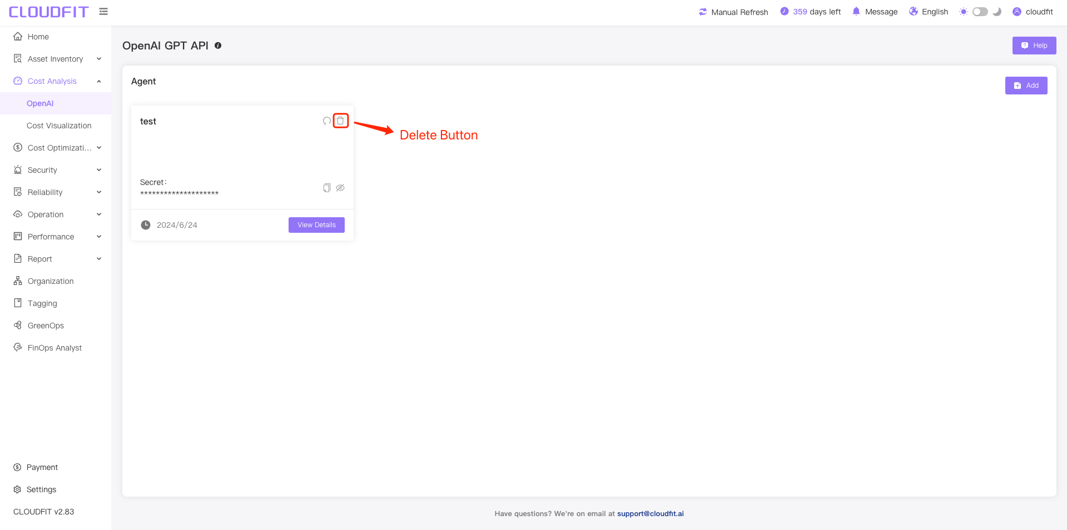This screenshot has width=1067, height=530.
Task: Click the 2024/6/24 date text
Action: [x=177, y=225]
